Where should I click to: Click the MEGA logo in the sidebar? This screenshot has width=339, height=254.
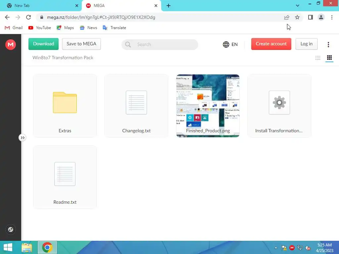10,45
